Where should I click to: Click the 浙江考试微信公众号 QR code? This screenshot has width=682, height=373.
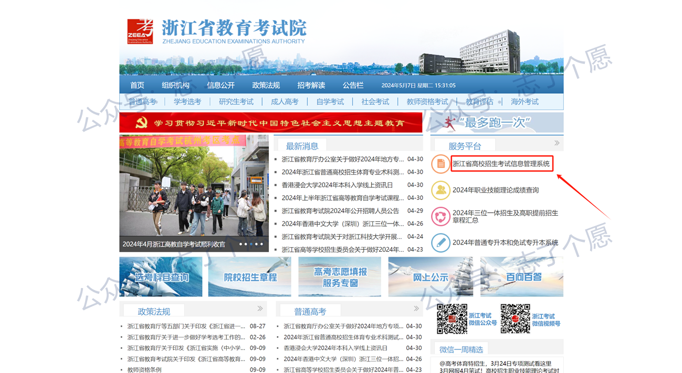(452, 318)
